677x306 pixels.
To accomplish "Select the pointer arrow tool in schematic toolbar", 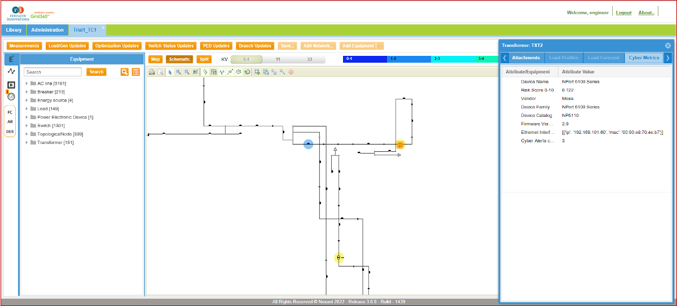I will pyautogui.click(x=170, y=72).
